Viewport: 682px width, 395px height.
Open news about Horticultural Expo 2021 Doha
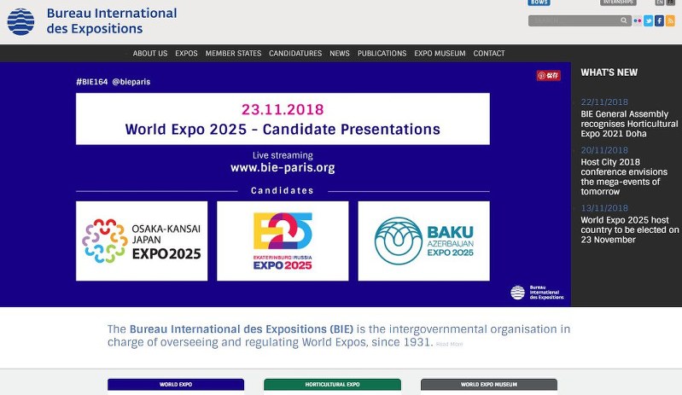(629, 124)
